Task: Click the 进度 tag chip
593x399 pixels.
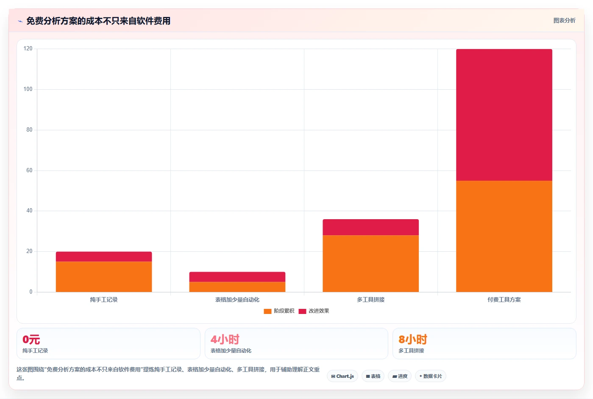Action: pos(400,376)
